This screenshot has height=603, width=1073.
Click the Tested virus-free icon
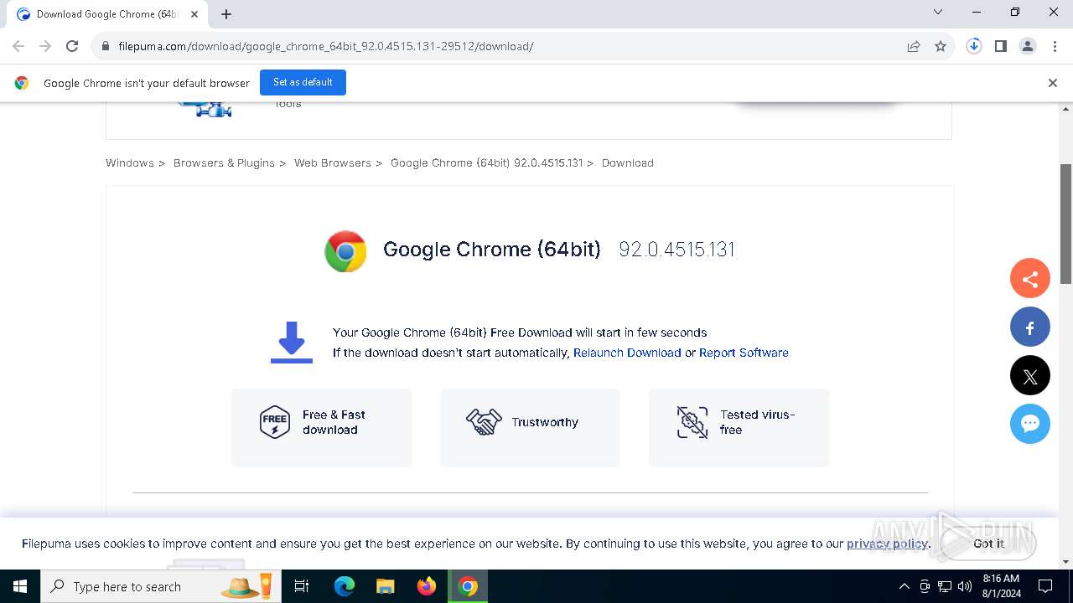[x=692, y=422]
